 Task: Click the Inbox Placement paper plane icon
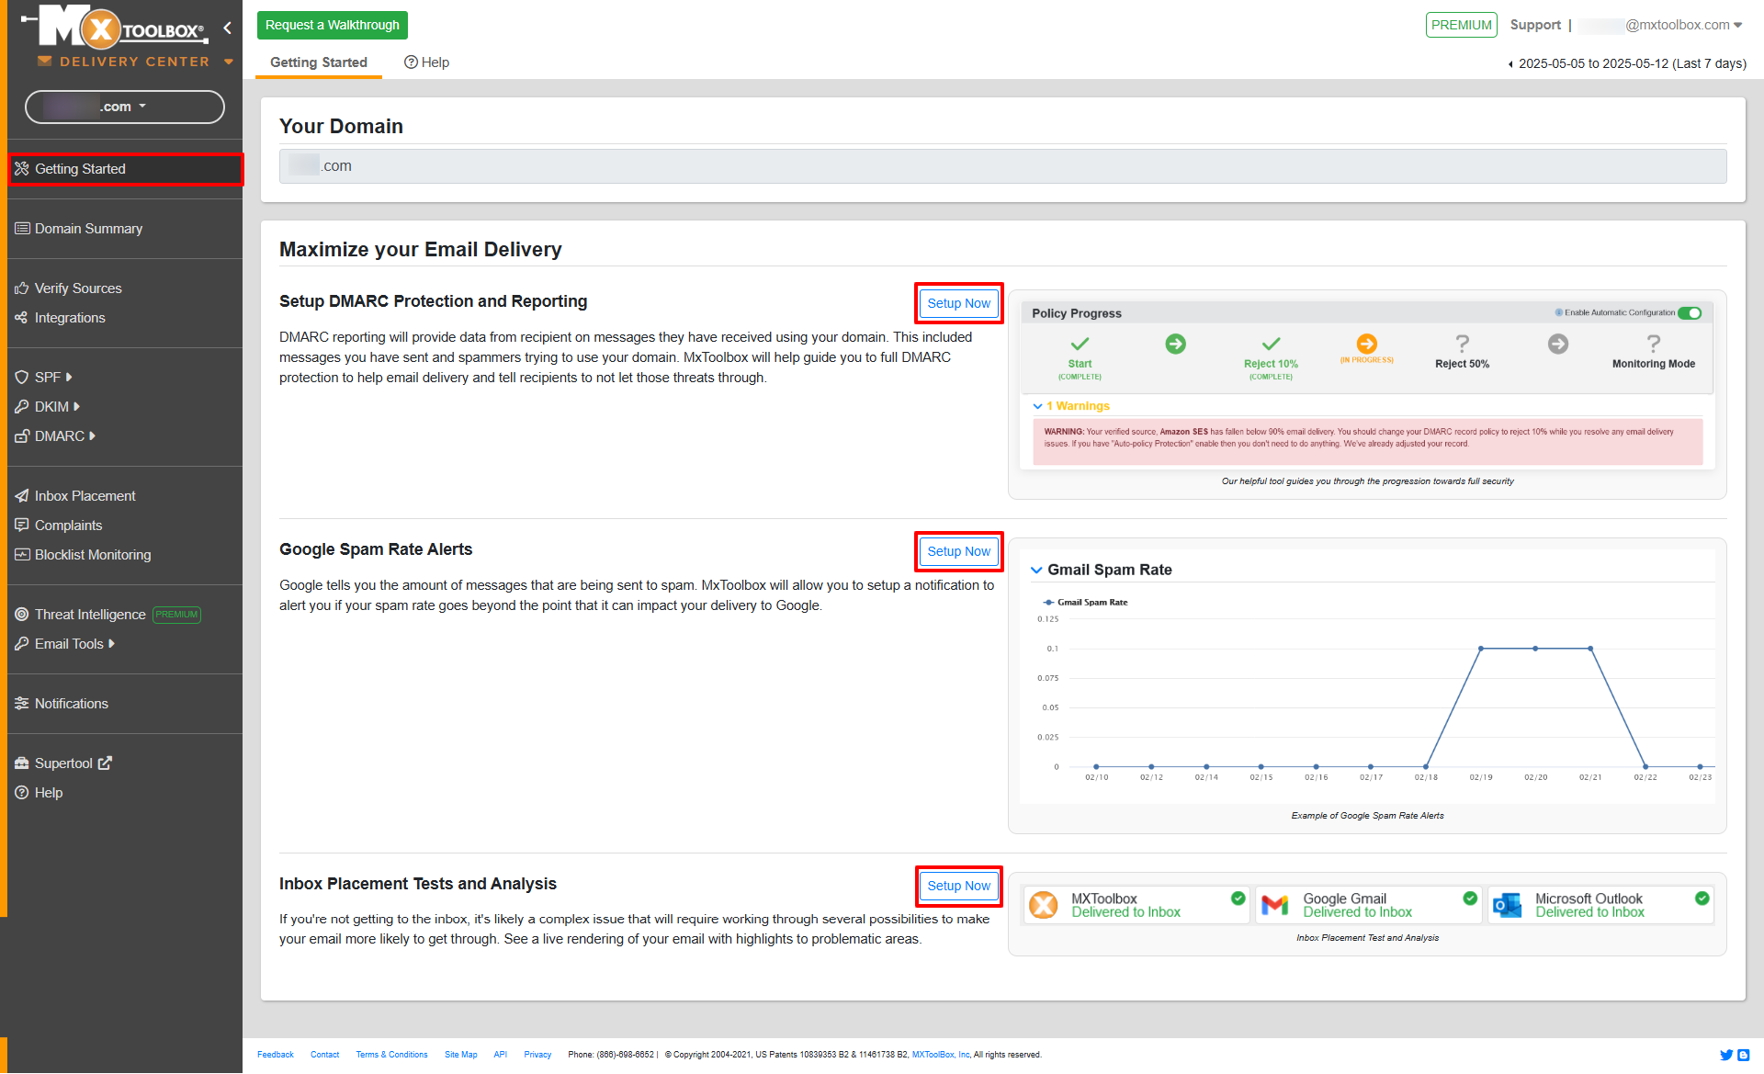click(x=22, y=496)
